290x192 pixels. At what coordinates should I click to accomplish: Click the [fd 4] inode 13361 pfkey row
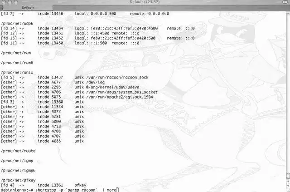43,185
